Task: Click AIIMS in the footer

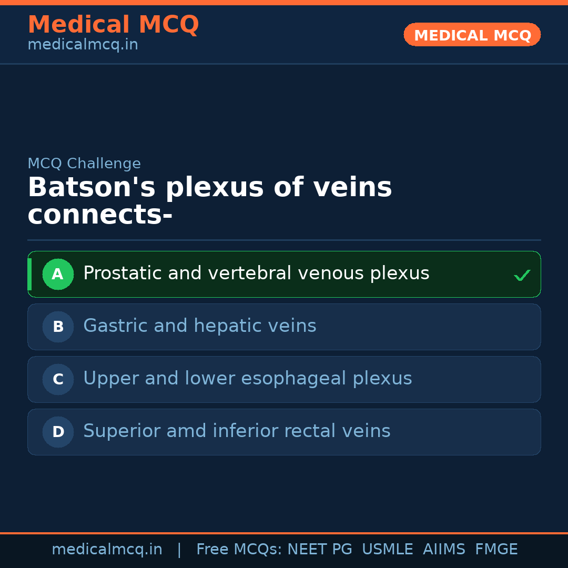Action: (444, 550)
